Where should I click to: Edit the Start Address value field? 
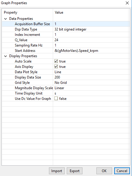pyautogui.click(x=91, y=51)
